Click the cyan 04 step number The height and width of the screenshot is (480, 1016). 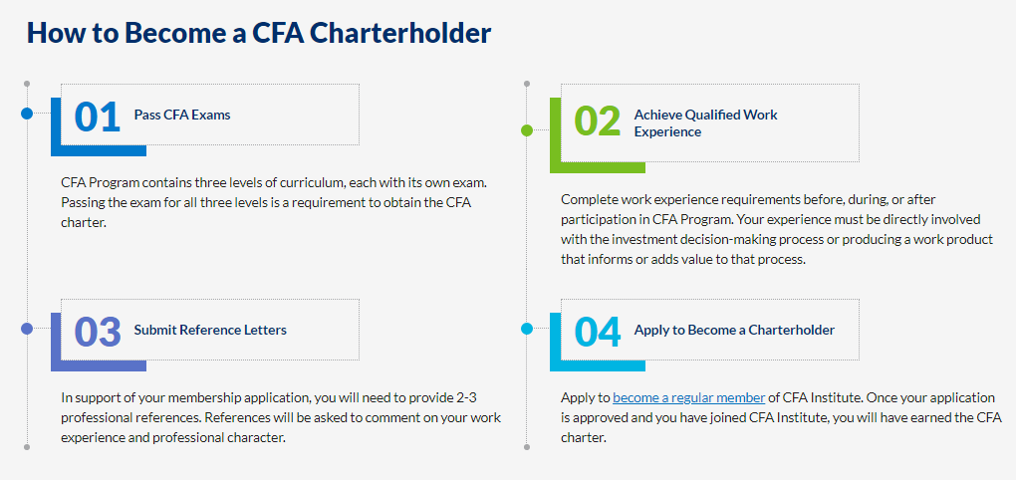click(x=597, y=331)
